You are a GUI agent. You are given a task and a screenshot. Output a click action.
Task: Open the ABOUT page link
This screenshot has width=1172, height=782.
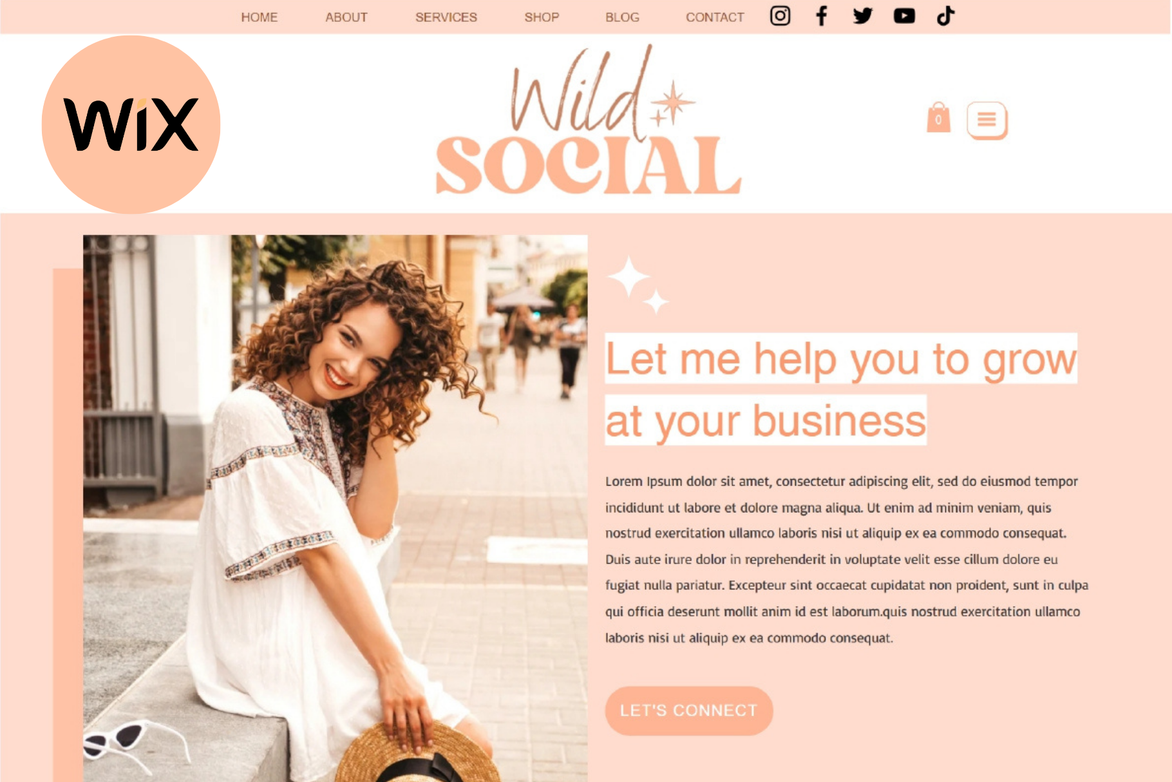pos(346,17)
